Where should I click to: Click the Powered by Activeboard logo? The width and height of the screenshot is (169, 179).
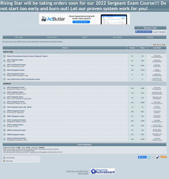tap(103, 171)
